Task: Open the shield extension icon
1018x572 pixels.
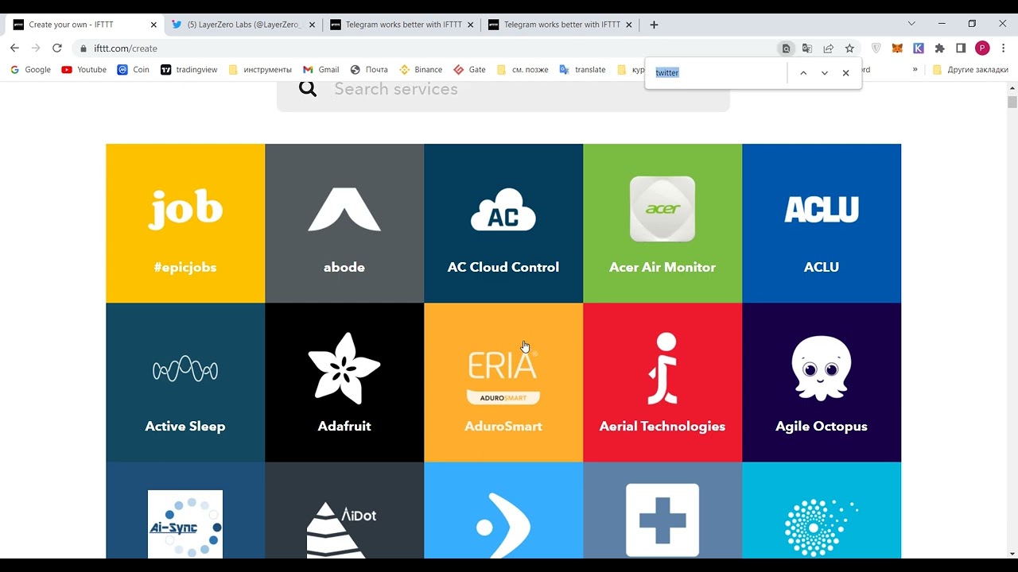Action: (x=876, y=48)
